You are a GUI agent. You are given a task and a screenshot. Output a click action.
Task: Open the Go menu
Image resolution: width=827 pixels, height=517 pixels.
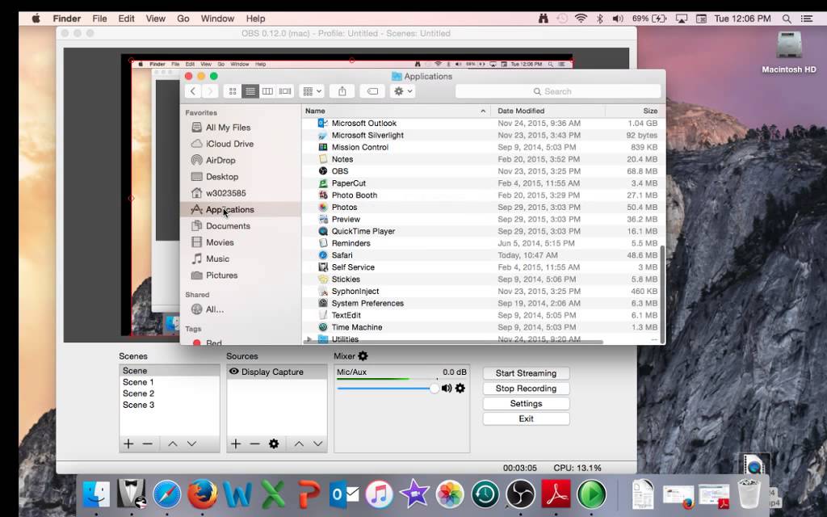click(183, 19)
